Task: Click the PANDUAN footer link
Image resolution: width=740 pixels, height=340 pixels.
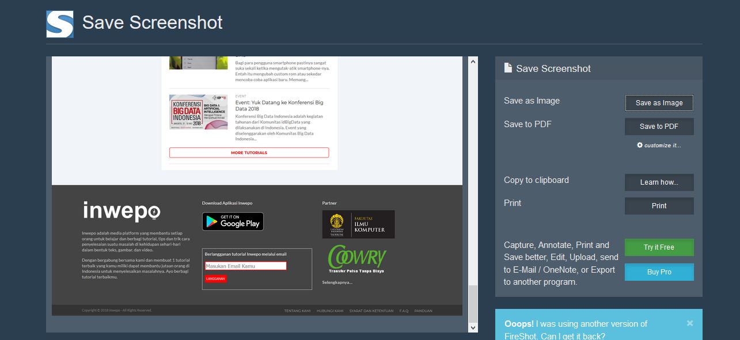Action: (x=423, y=311)
